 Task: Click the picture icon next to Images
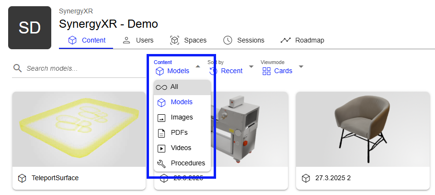tap(161, 118)
